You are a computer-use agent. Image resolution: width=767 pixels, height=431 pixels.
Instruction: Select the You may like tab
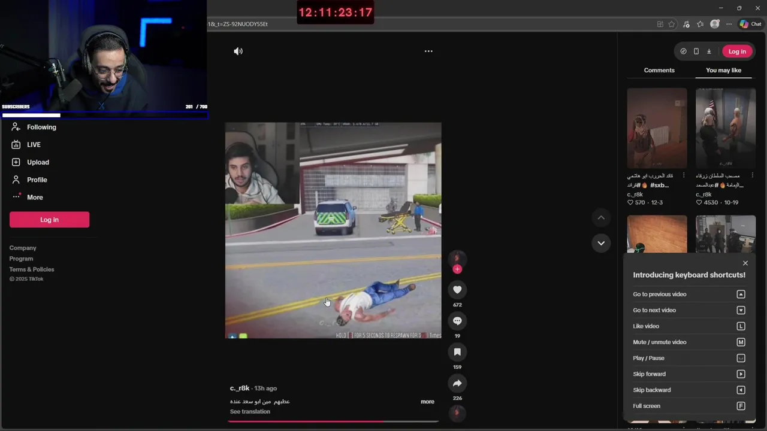click(x=723, y=70)
